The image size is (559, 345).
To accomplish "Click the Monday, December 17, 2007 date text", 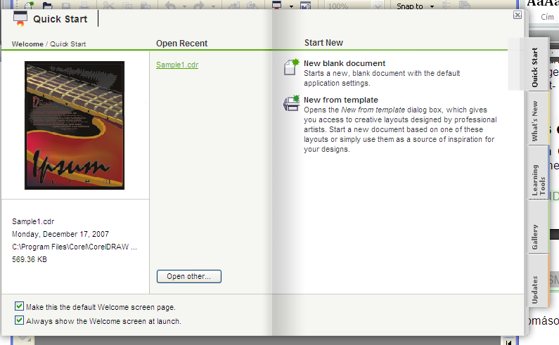I will [x=60, y=234].
